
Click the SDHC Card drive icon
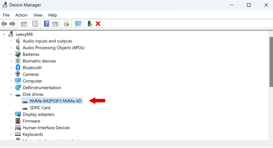point(25,108)
